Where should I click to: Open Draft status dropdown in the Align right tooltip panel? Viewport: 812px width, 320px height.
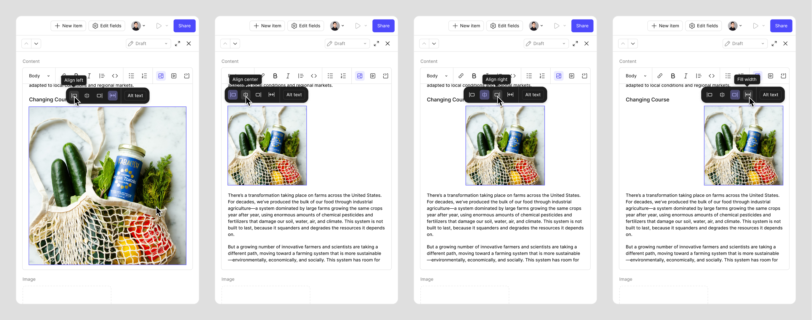546,44
